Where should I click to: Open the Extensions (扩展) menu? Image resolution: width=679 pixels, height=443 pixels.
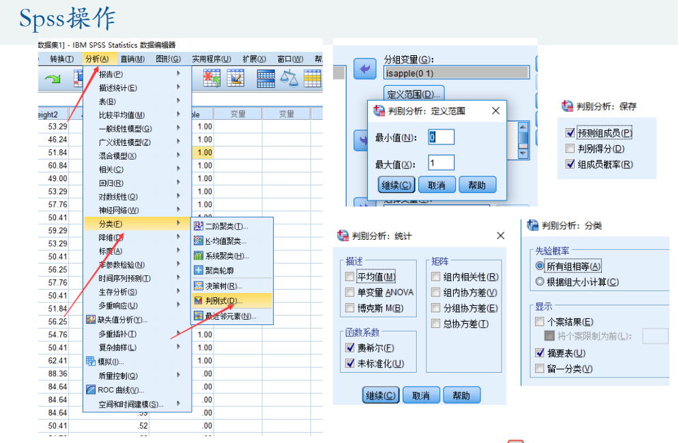[254, 59]
